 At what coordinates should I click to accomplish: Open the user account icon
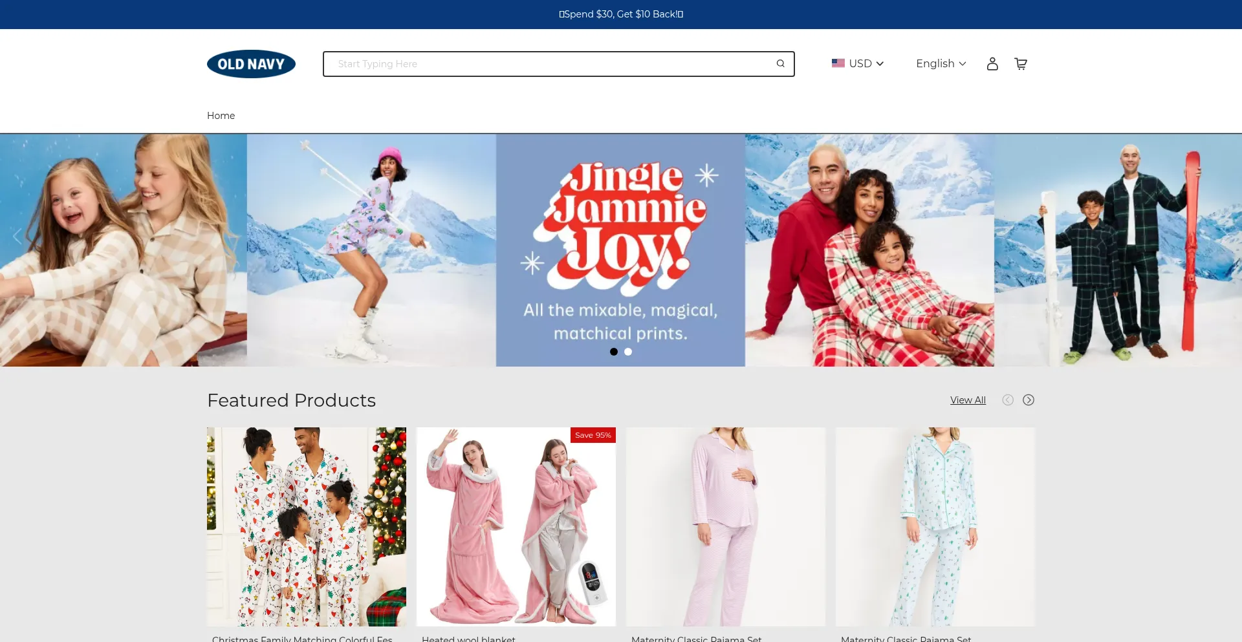click(x=992, y=63)
